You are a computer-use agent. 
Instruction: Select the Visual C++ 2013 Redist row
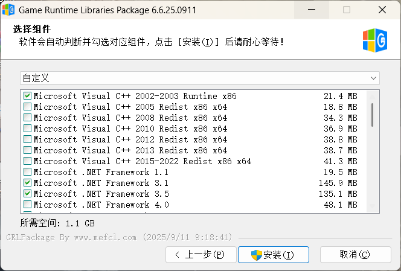[130, 150]
